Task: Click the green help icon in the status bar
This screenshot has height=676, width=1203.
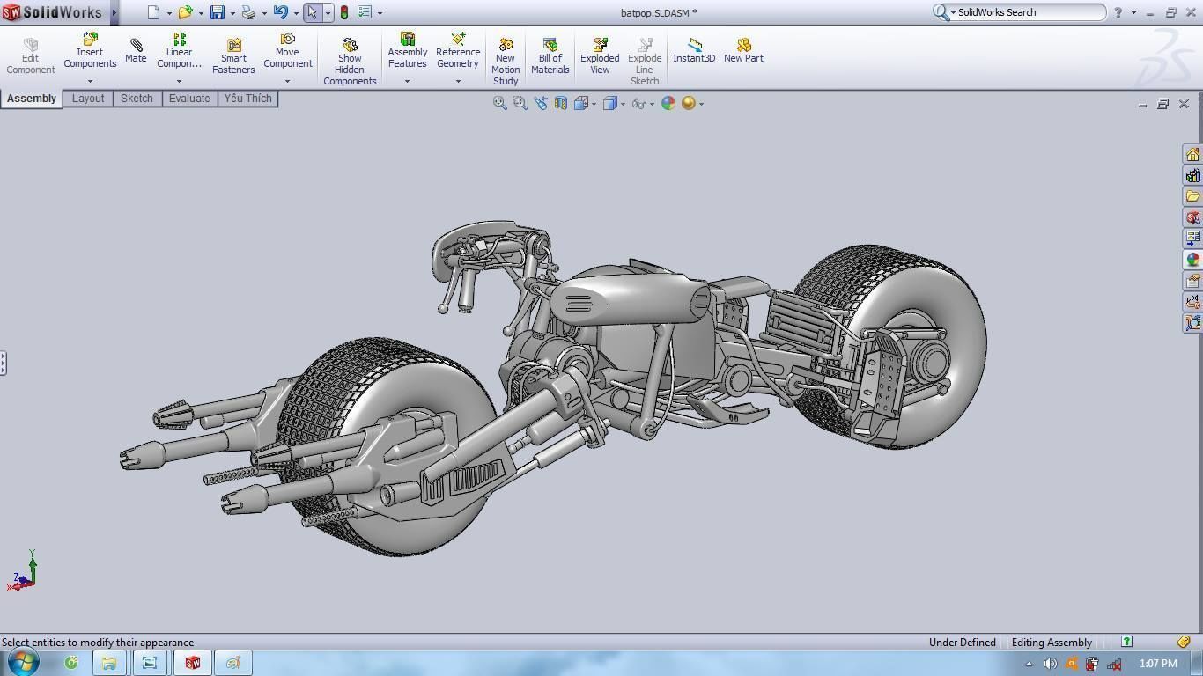Action: [x=1126, y=642]
